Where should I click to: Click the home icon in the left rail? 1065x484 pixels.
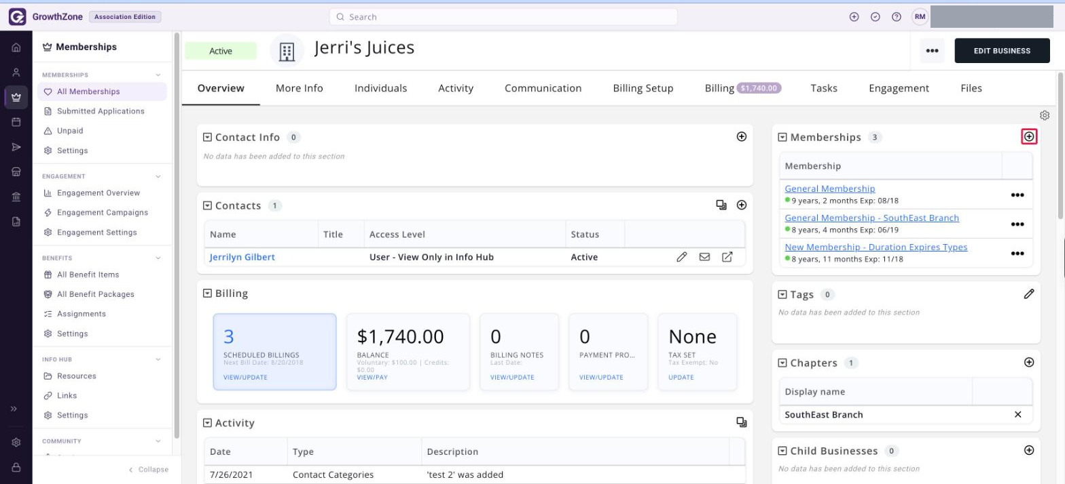coord(16,47)
